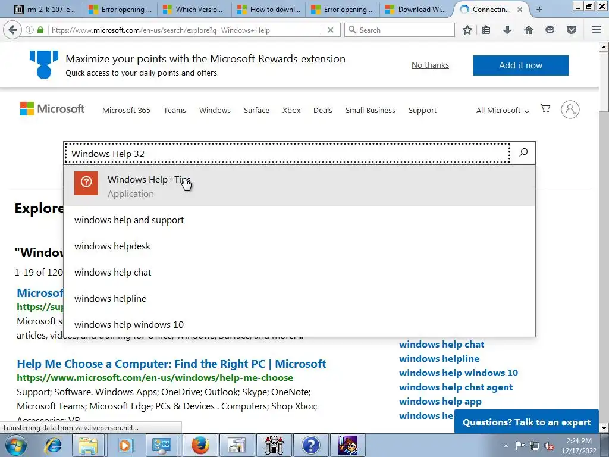The height and width of the screenshot is (457, 609).
Task: Switch to the rm-2-k-107-e tab
Action: click(45, 10)
